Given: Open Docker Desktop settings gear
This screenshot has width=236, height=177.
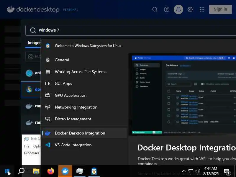Looking at the screenshot, I should pyautogui.click(x=190, y=9).
